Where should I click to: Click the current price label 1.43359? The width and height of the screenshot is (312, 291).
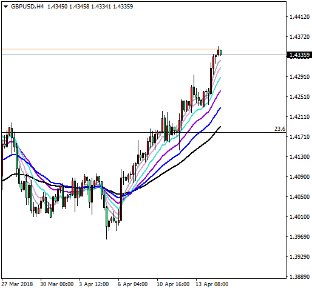[299, 55]
